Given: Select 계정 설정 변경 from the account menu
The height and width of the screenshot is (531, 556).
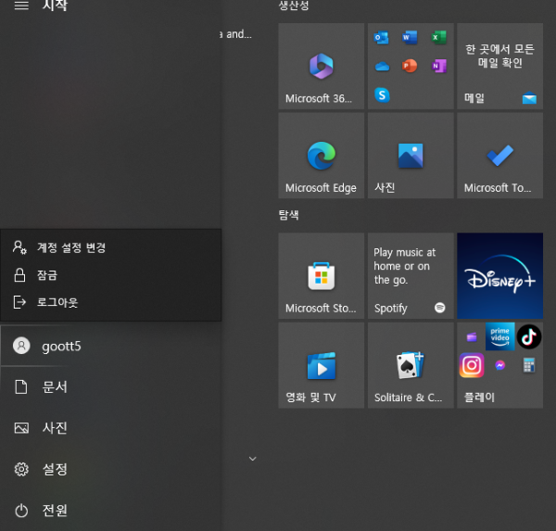Looking at the screenshot, I should [111, 247].
